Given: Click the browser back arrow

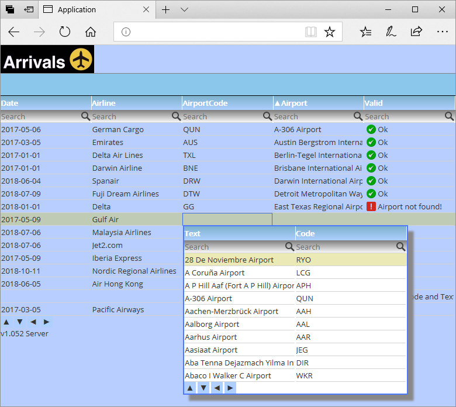Looking at the screenshot, I should 13,32.
